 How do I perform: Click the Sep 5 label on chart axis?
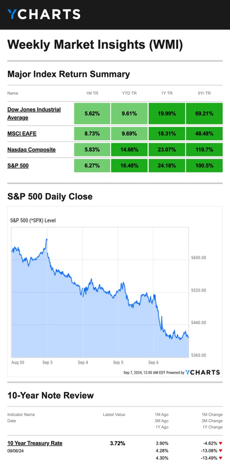118,362
